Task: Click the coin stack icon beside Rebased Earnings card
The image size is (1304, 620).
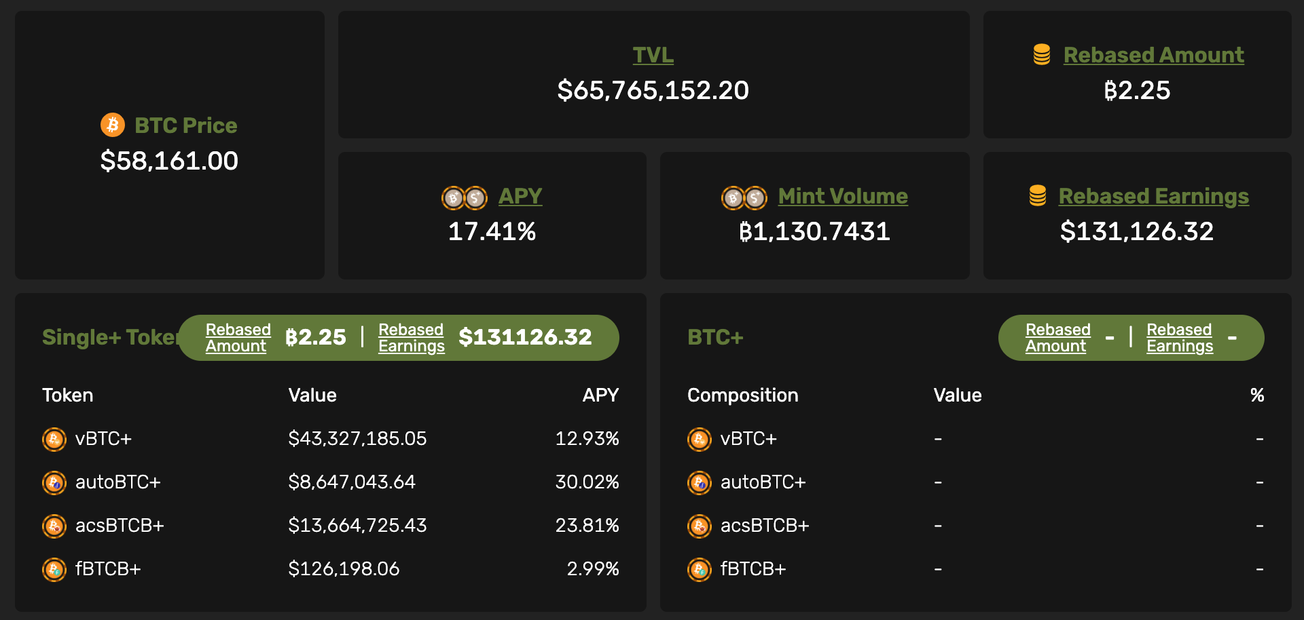Action: (1037, 195)
